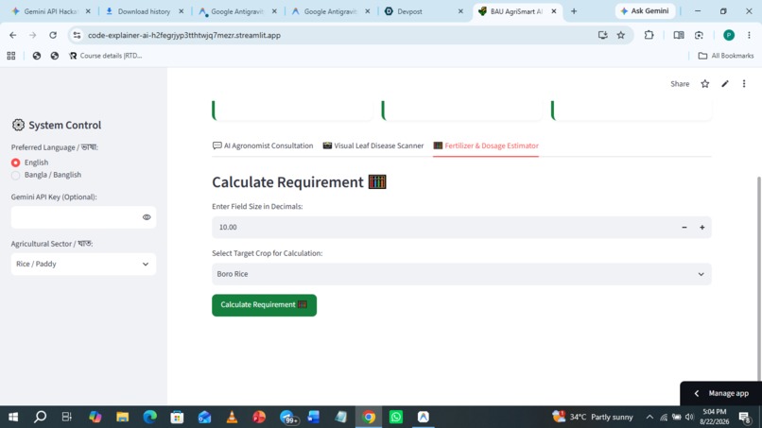Star the Streamlit app with favorite icon

[x=704, y=83]
